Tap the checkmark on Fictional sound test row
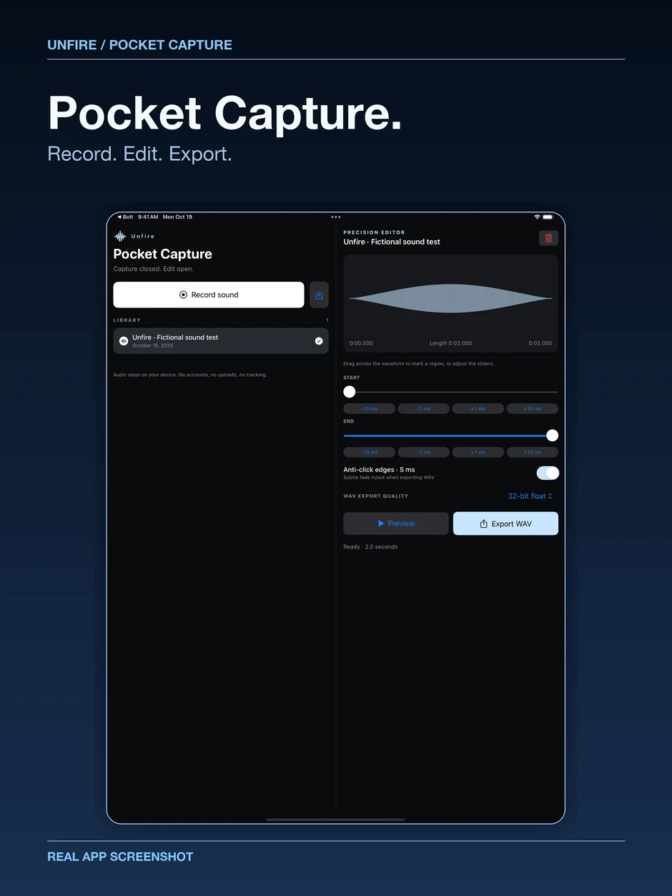This screenshot has width=672, height=896. click(x=319, y=341)
